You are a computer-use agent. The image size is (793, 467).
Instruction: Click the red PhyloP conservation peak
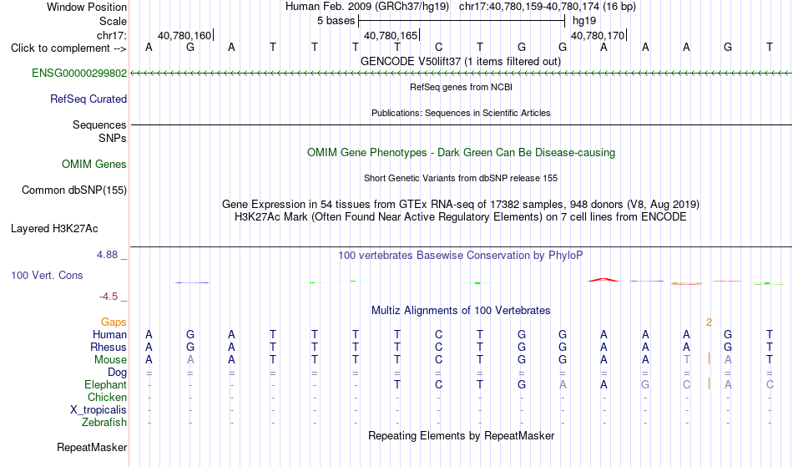click(x=603, y=279)
